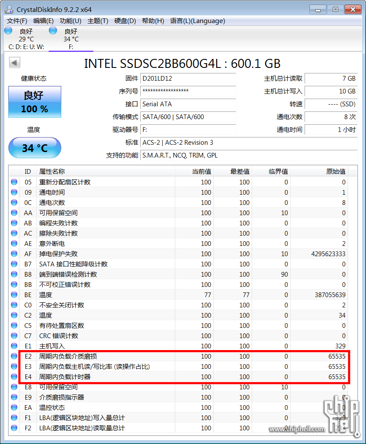Click the status orb for attribute C7

click(x=14, y=336)
